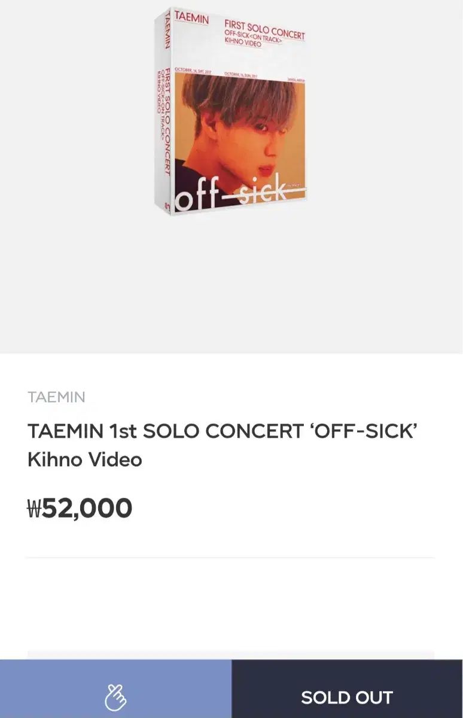Image resolution: width=463 pixels, height=718 pixels.
Task: Click the 'KIHNO VIDEO' text on box front
Action: point(243,44)
